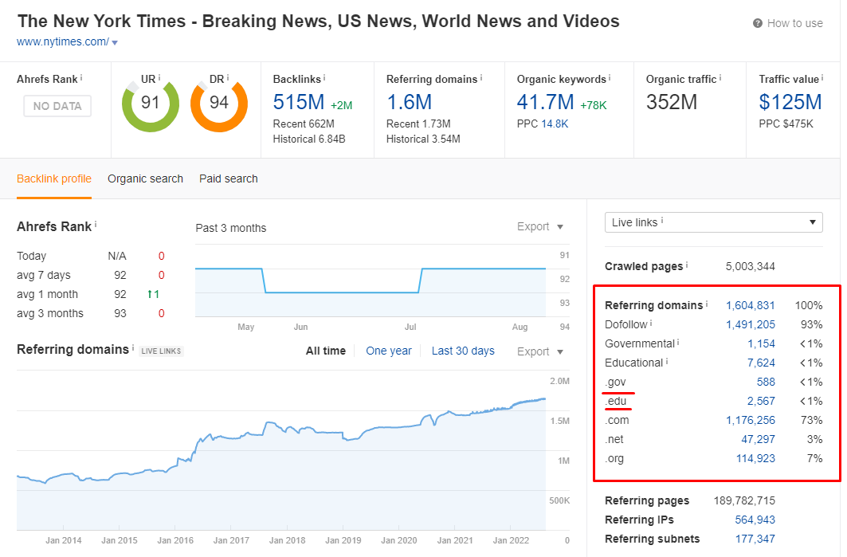This screenshot has height=557, width=847.
Task: Click the avg 3 months row label
Action: (x=50, y=313)
